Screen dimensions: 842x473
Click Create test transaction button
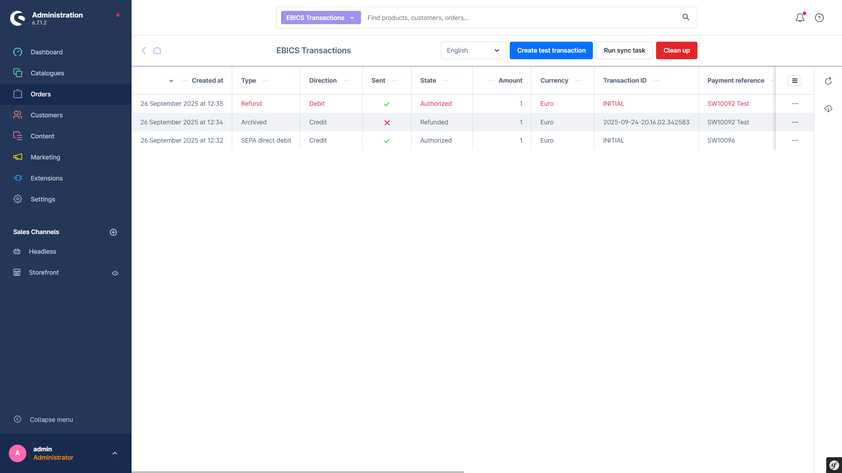tap(551, 50)
